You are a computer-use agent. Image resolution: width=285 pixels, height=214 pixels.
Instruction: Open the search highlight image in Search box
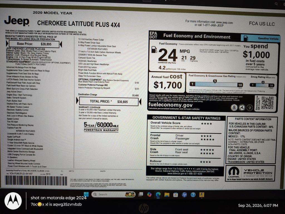[x=130, y=194]
